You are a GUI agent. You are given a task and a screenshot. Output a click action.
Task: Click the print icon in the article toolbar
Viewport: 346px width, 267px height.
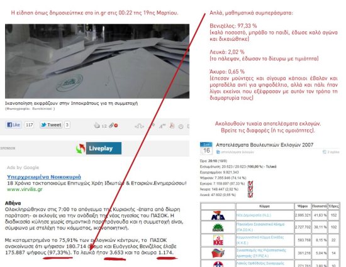point(181,126)
